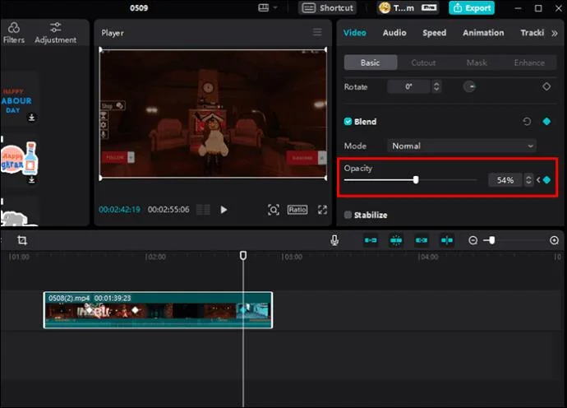Click the Opacity percentage stepper arrows
The image size is (567, 408).
click(528, 180)
